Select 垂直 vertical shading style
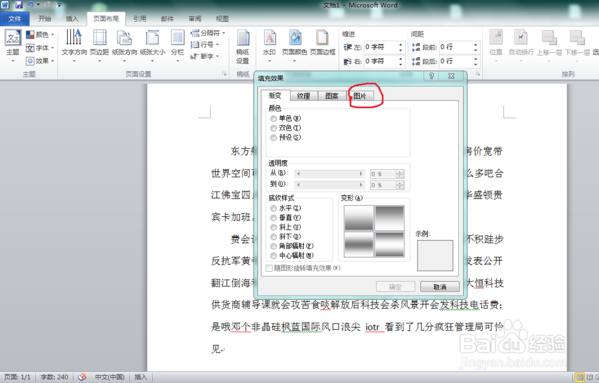The width and height of the screenshot is (599, 383). (x=274, y=218)
